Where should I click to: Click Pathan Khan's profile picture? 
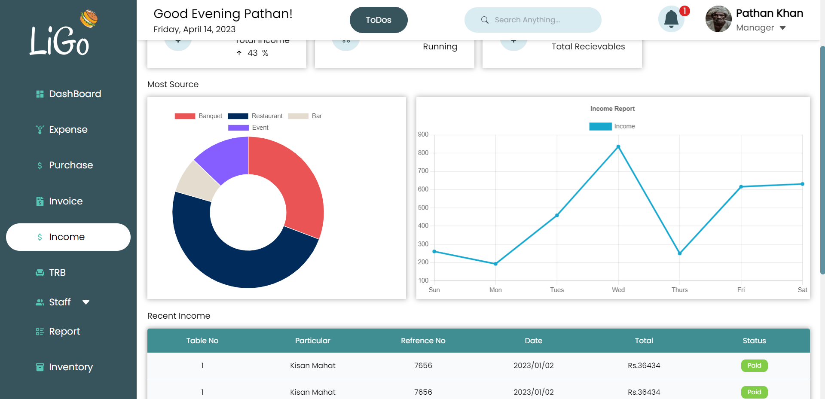718,19
